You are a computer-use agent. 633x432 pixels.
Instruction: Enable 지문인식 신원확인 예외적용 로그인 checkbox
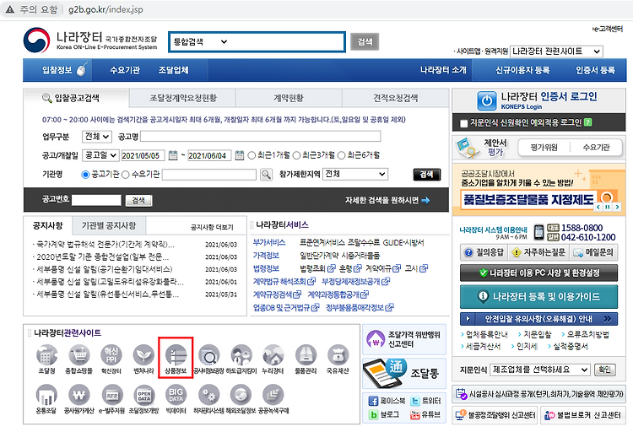pos(464,123)
